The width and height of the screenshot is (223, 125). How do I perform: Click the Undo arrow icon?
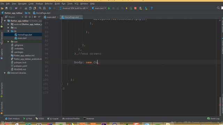pos(16,8)
